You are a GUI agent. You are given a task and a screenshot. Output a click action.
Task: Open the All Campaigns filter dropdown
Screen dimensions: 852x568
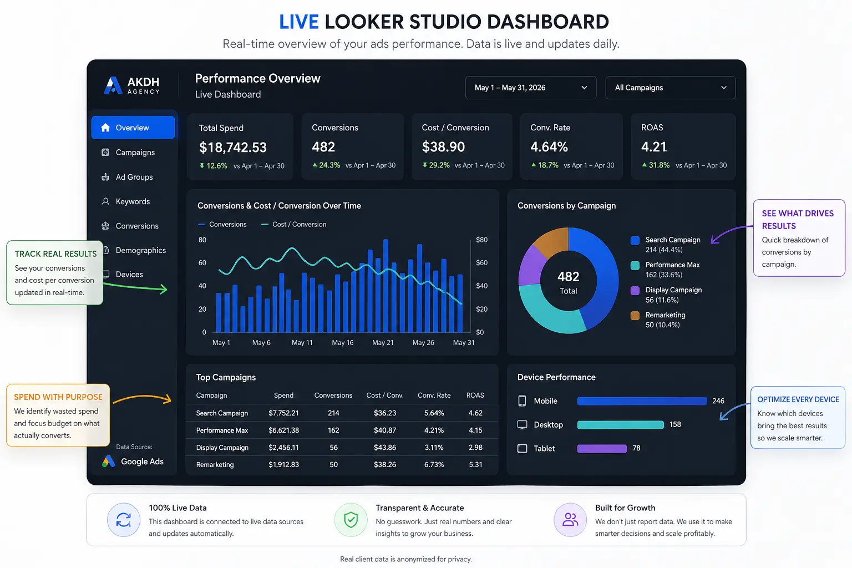click(x=670, y=88)
